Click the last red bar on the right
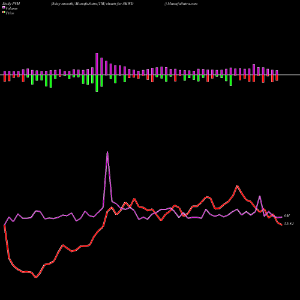300x300 pixels. tap(277, 78)
